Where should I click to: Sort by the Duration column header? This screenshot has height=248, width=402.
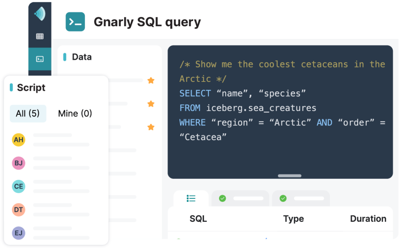(x=368, y=219)
